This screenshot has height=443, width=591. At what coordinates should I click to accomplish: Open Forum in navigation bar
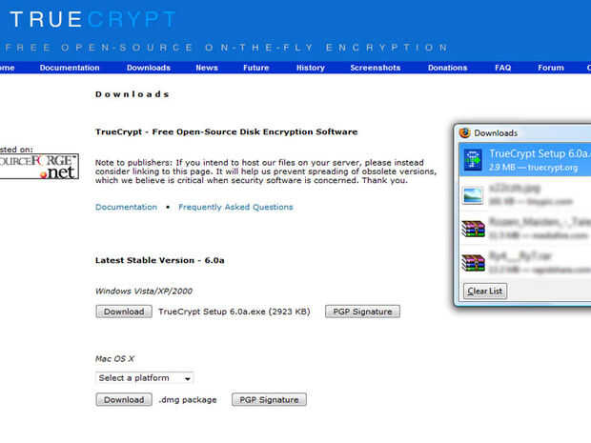click(x=551, y=68)
